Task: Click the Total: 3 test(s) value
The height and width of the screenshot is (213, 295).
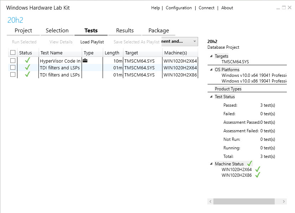Action: [x=268, y=156]
